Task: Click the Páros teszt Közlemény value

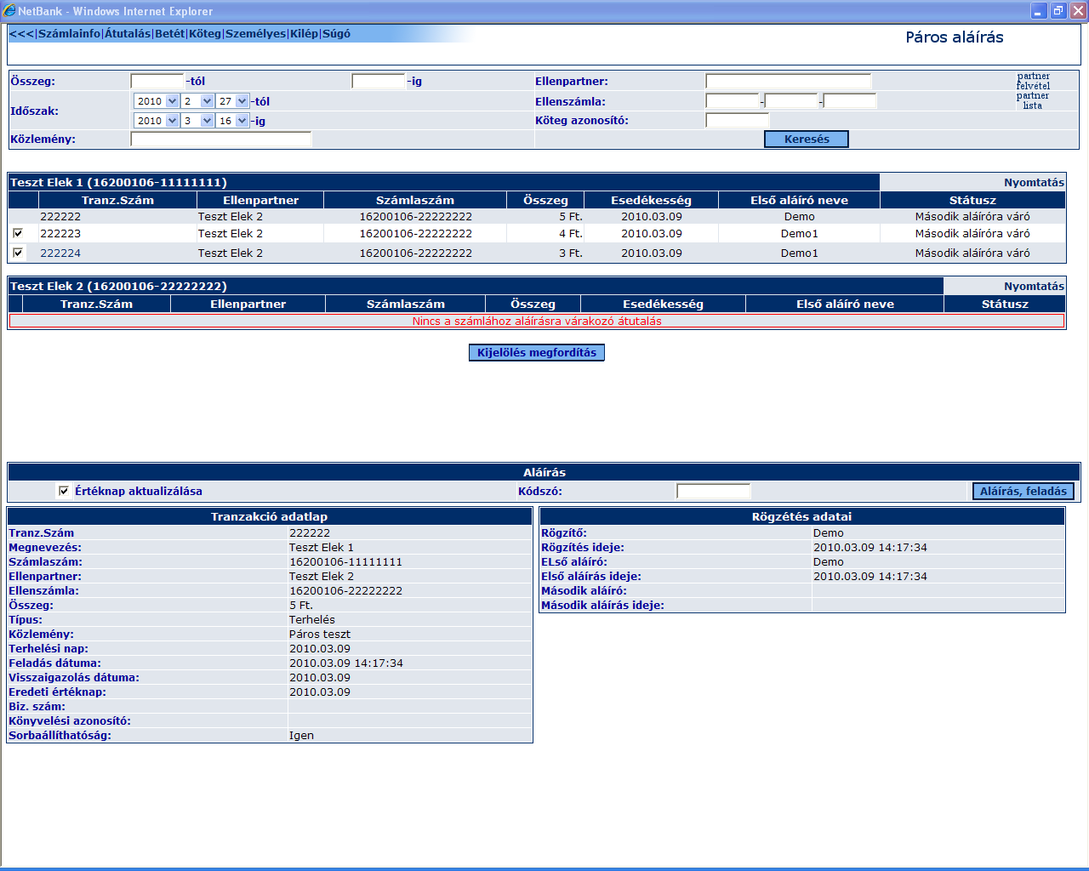Action: [x=320, y=634]
